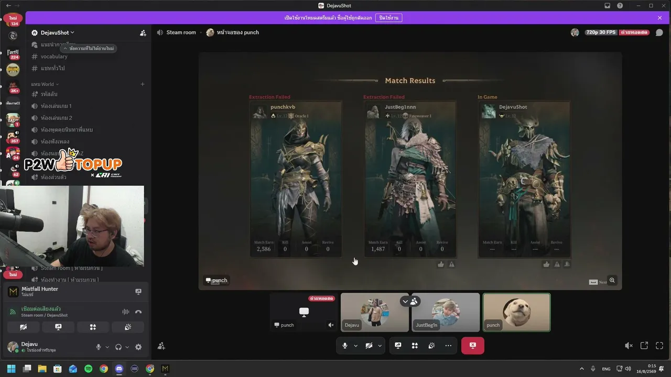Select the punch stream tile
This screenshot has height=377, width=671.
pyautogui.click(x=304, y=312)
